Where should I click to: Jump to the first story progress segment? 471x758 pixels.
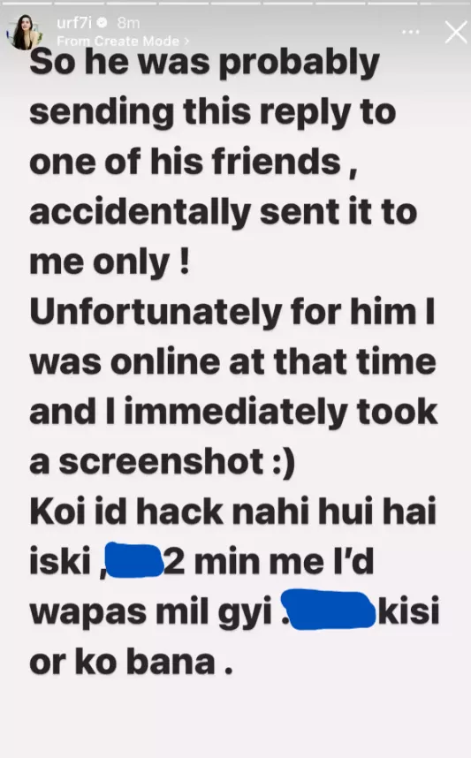click(x=27, y=3)
